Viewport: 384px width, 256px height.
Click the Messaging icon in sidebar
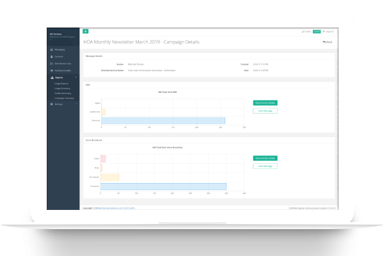(51, 49)
